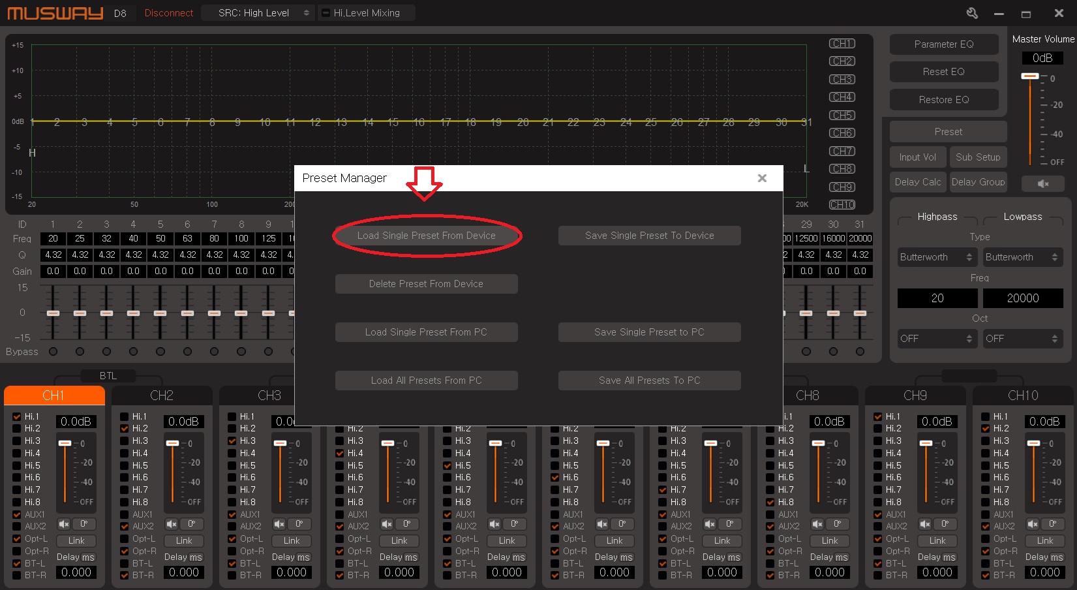Open Highpass filter type Butterworth dropdown
This screenshot has height=590, width=1077.
click(x=937, y=257)
